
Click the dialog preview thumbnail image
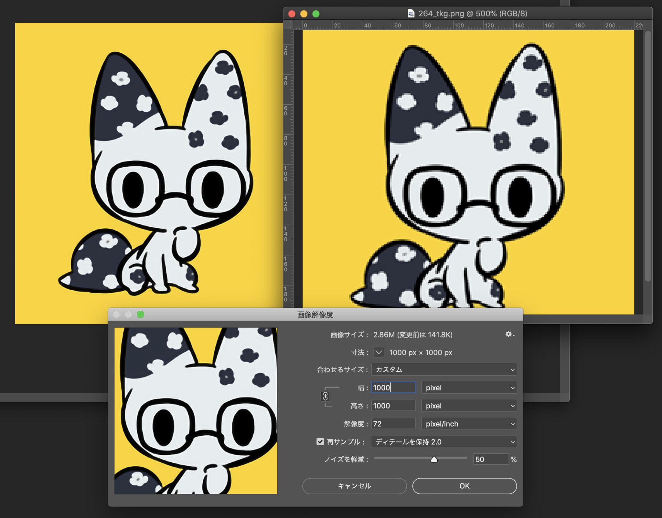coord(196,410)
